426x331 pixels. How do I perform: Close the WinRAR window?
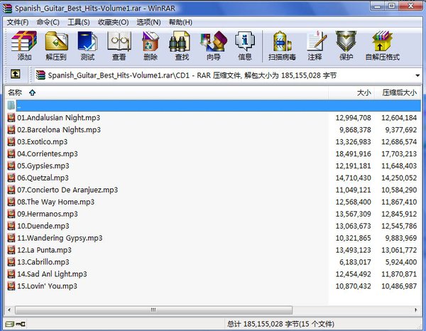[410, 6]
